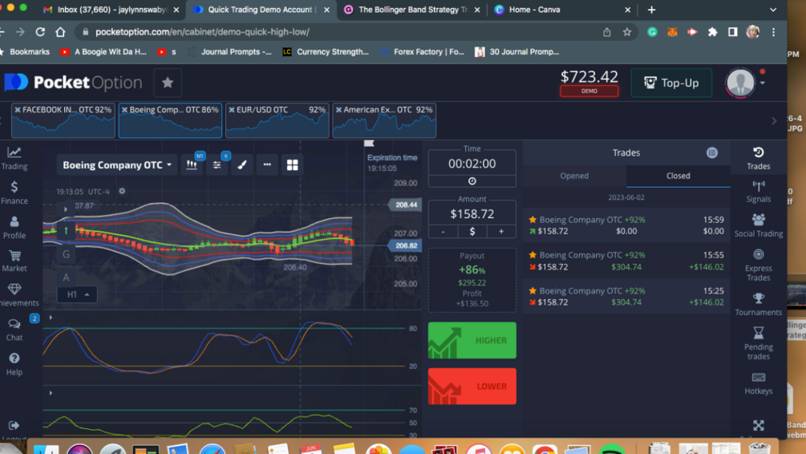
Task: Close the EUR/USD OTC asset tab
Action: (x=231, y=110)
